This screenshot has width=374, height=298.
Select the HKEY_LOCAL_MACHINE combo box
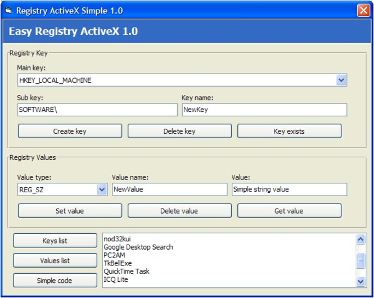pos(182,80)
